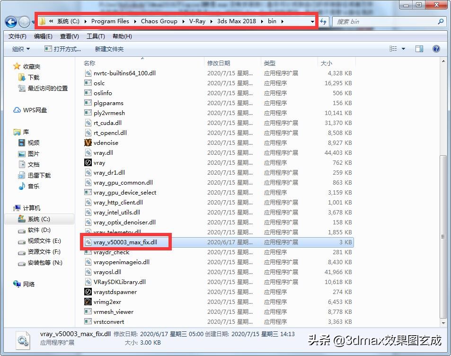Refresh the bin folder view
Screen dimensions: 451x356
pos(323,22)
